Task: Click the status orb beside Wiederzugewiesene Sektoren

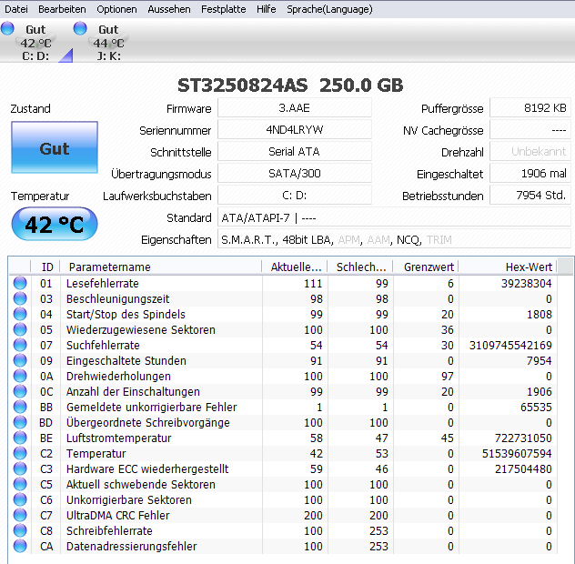Action: coord(20,329)
